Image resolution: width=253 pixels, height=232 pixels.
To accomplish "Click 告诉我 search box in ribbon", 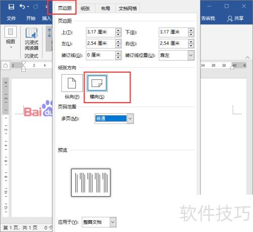I will 208,18.
